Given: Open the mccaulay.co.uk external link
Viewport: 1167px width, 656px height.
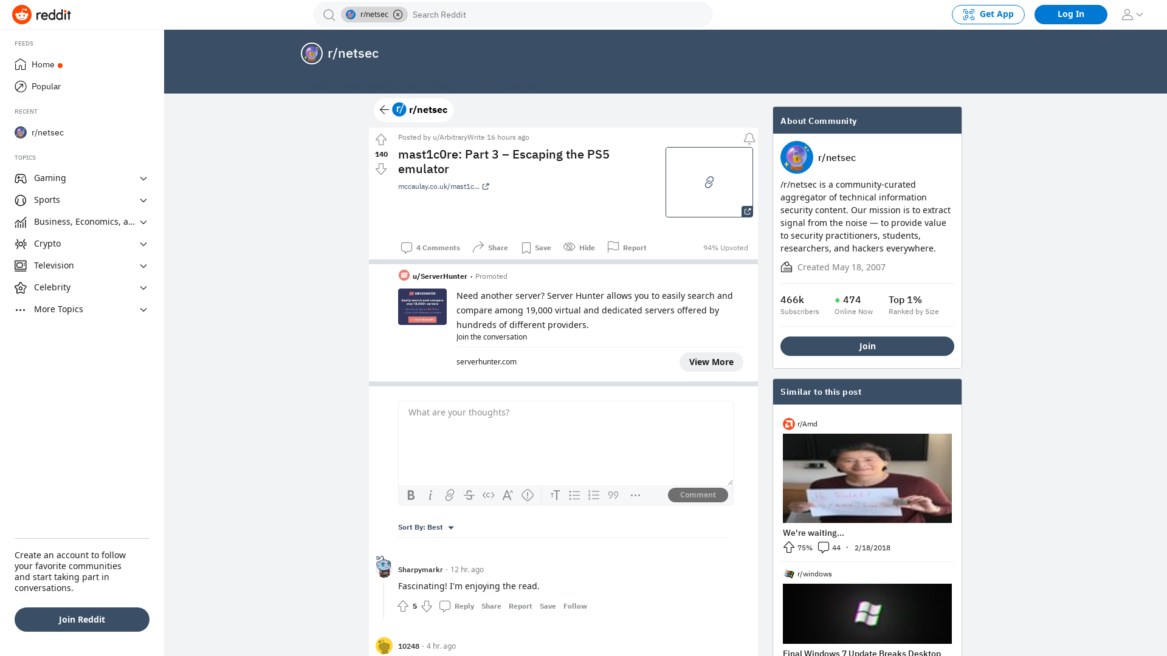Looking at the screenshot, I should pyautogui.click(x=444, y=186).
